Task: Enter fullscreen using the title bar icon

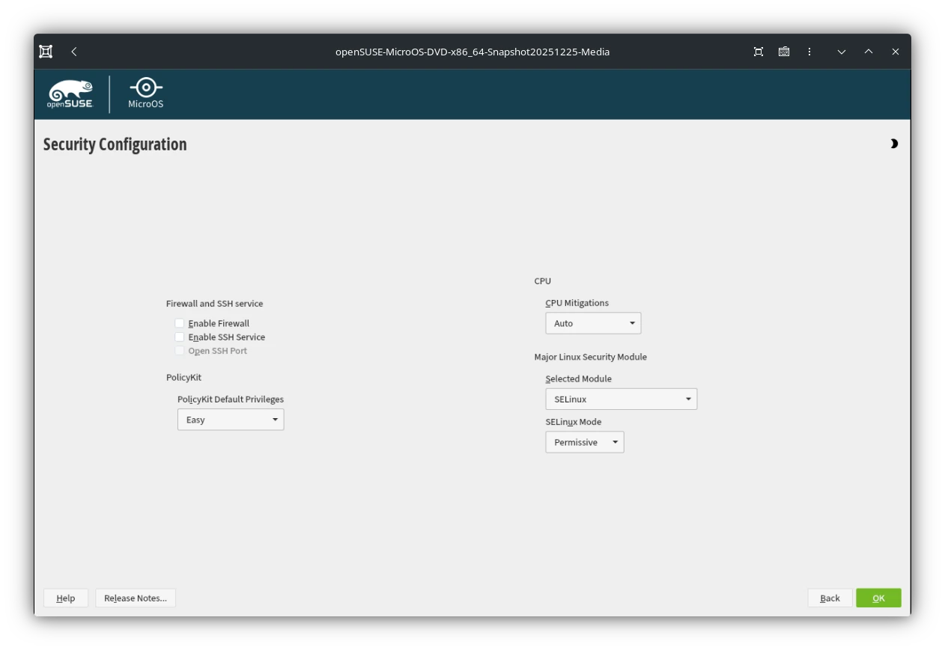Action: pos(758,51)
